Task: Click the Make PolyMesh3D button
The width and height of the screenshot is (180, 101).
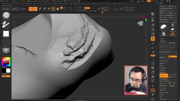Action: coord(170,15)
